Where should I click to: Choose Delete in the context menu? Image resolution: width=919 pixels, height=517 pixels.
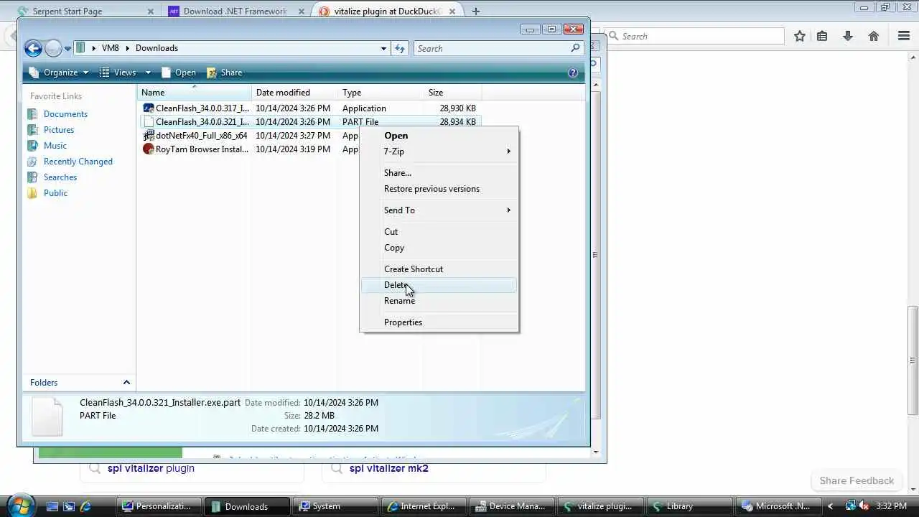pos(439,285)
